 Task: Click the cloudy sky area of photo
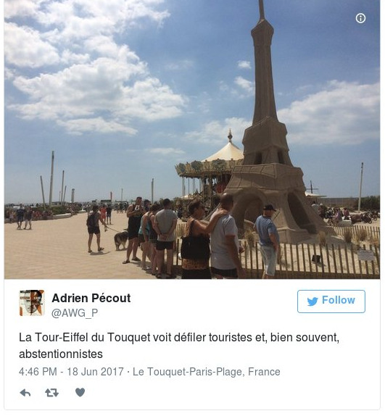(x=106, y=80)
